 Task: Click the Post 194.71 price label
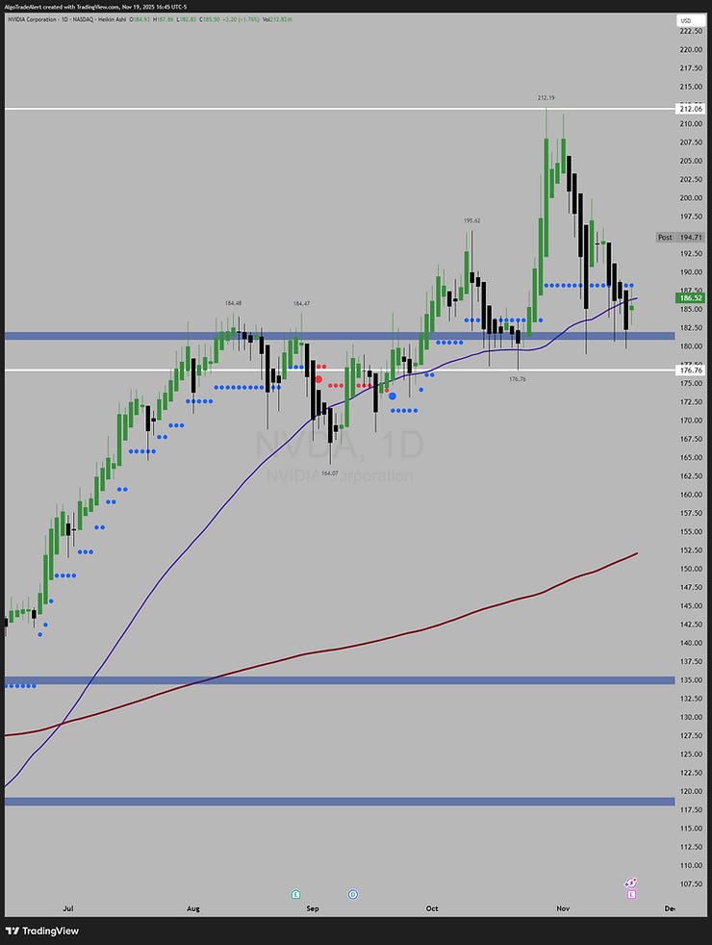(x=679, y=238)
